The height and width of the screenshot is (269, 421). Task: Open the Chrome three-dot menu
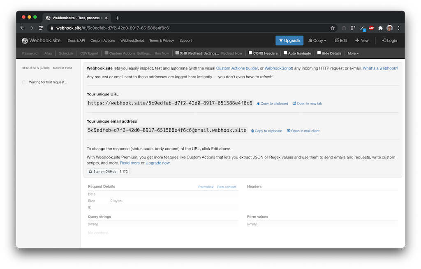coord(399,28)
